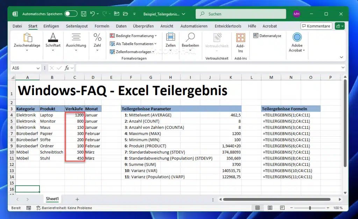
Task: Switch to Page Break Preview icon
Action: click(x=282, y=208)
